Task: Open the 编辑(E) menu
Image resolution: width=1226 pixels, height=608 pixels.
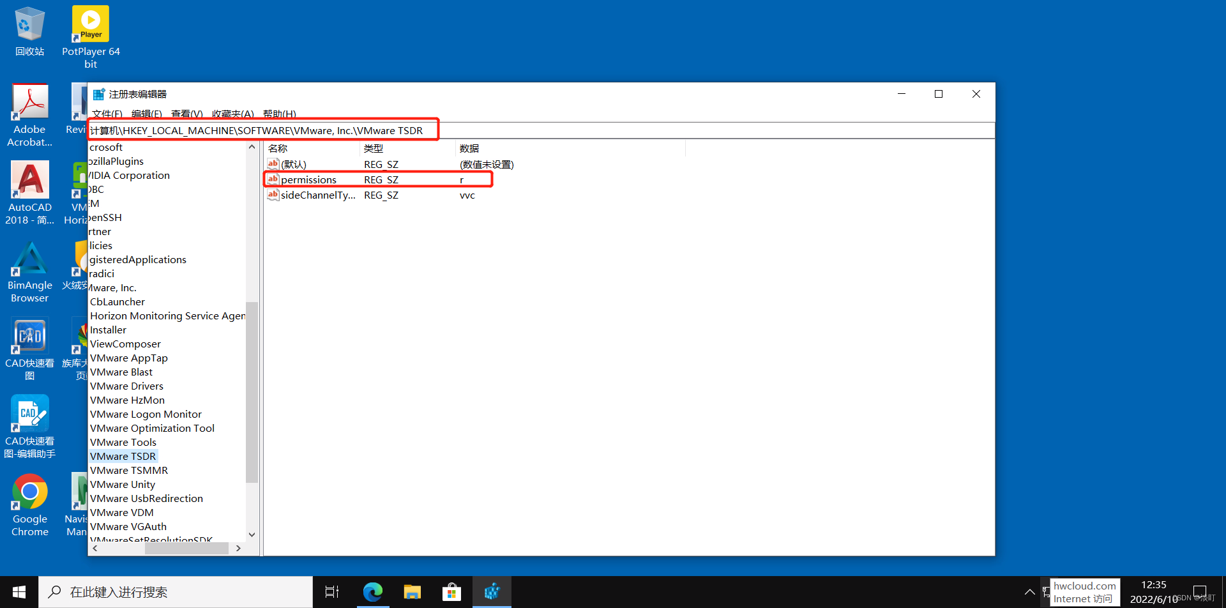Action: click(146, 114)
